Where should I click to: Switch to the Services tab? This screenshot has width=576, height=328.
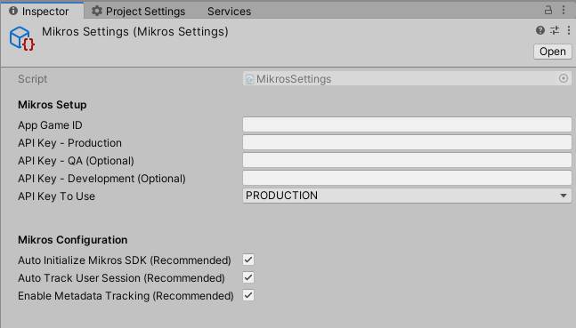tap(229, 12)
